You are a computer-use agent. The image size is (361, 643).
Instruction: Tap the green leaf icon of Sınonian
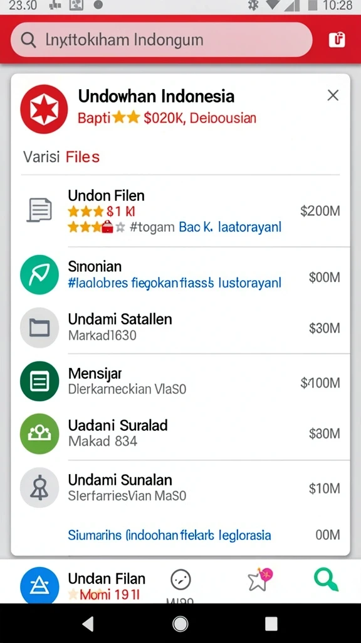pos(39,274)
